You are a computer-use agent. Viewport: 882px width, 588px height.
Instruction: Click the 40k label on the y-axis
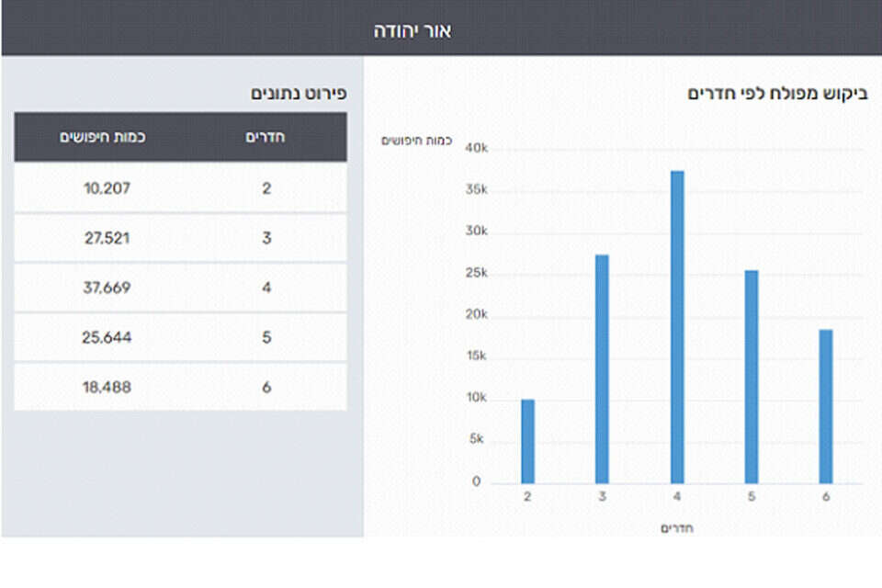click(x=476, y=149)
